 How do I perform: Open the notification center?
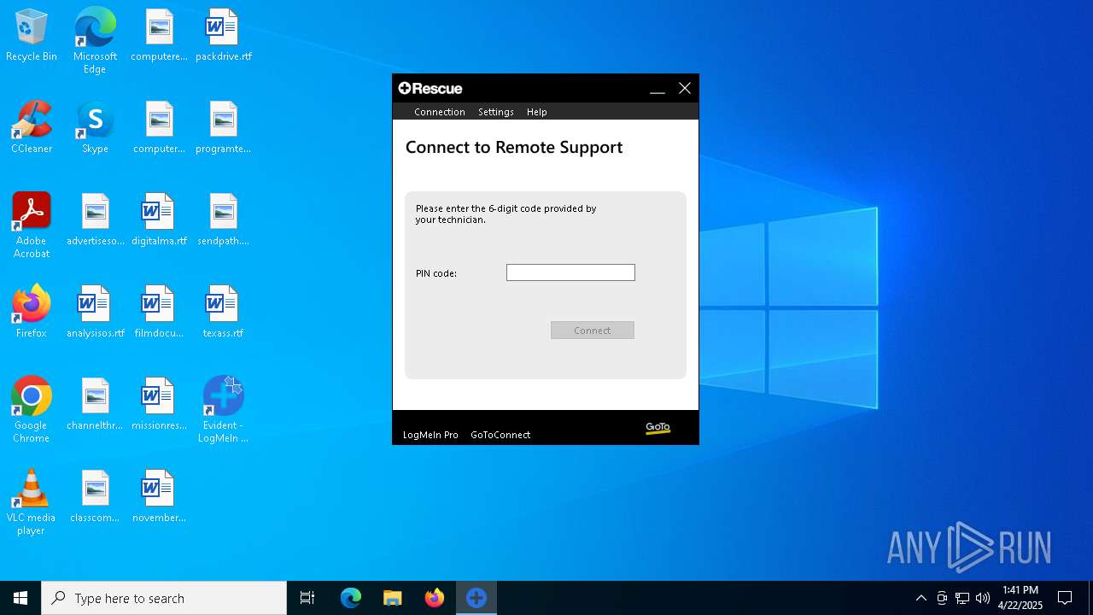tap(1065, 598)
